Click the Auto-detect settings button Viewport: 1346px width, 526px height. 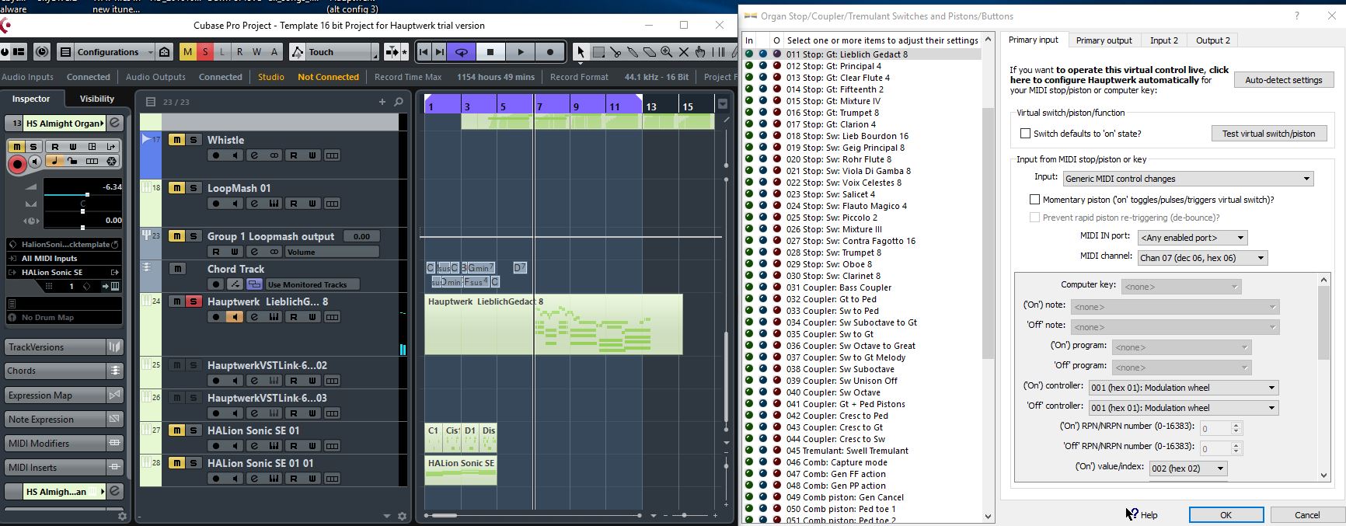[1283, 80]
